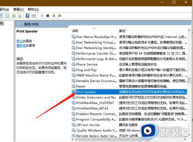The height and width of the screenshot is (142, 193).
Task: Select the Portable Device Enumerator service
Action: click(x=129, y=81)
